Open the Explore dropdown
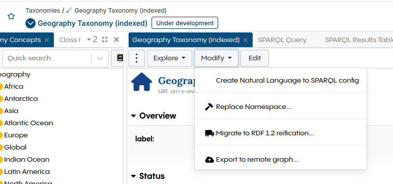 [x=169, y=58]
